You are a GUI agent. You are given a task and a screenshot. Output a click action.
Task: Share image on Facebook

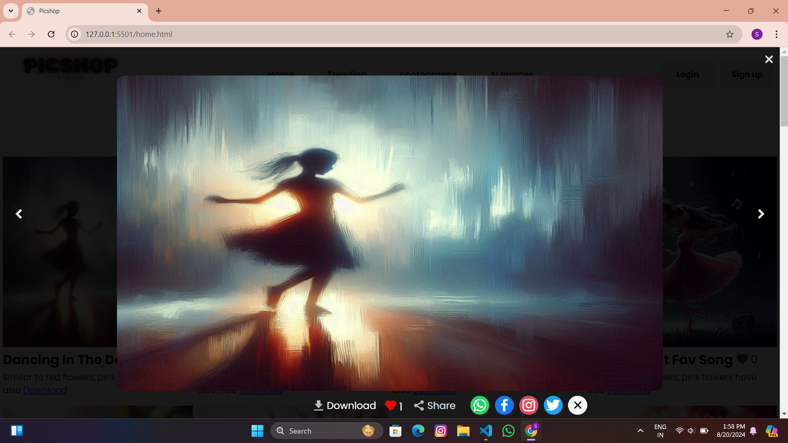[504, 405]
